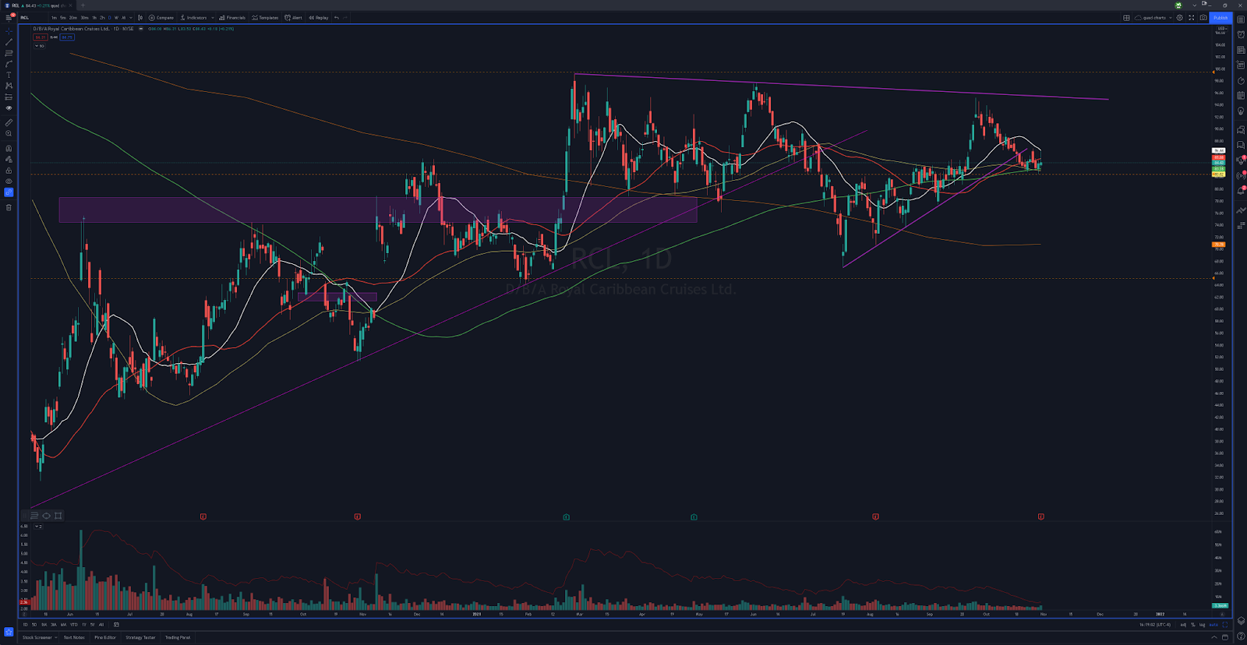
Task: Open the main hamburger menu
Action: (9, 17)
